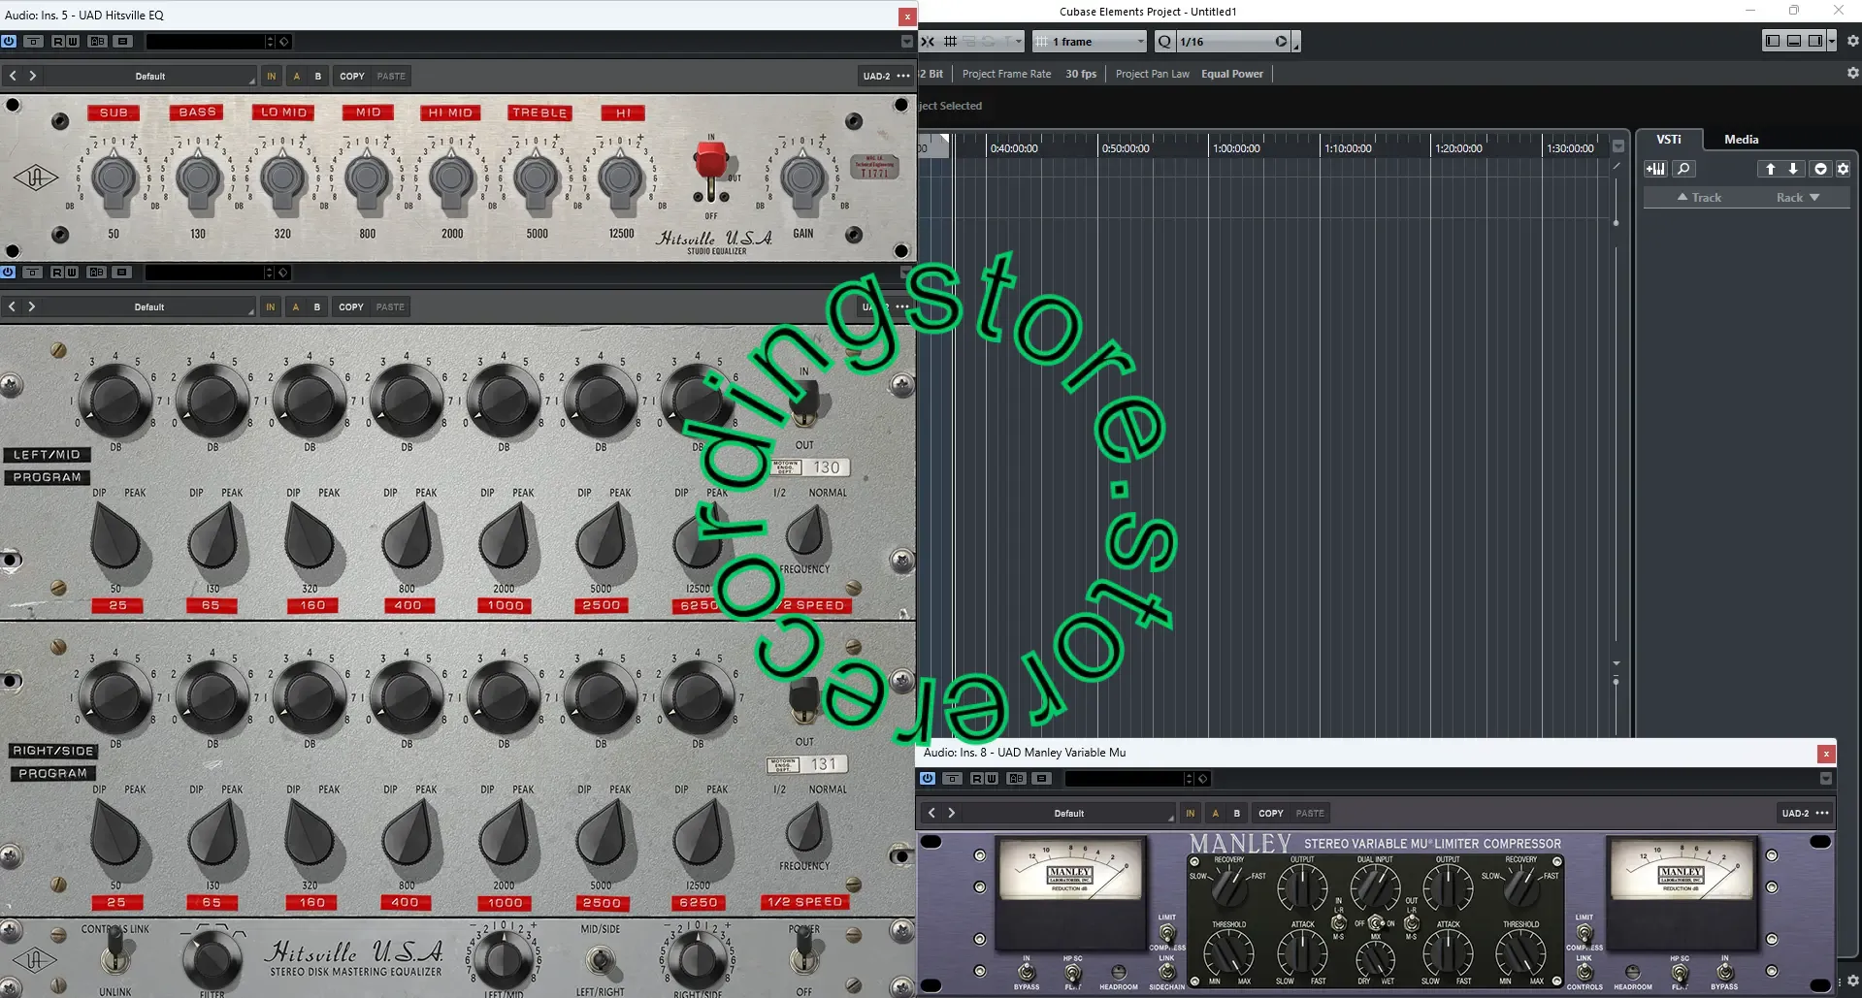Open Default preset dropdown in Mastering EQ

149,306
